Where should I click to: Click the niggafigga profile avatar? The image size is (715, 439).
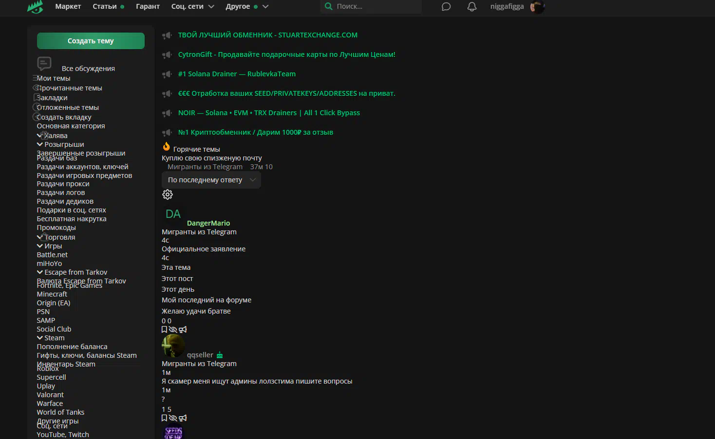tap(537, 7)
